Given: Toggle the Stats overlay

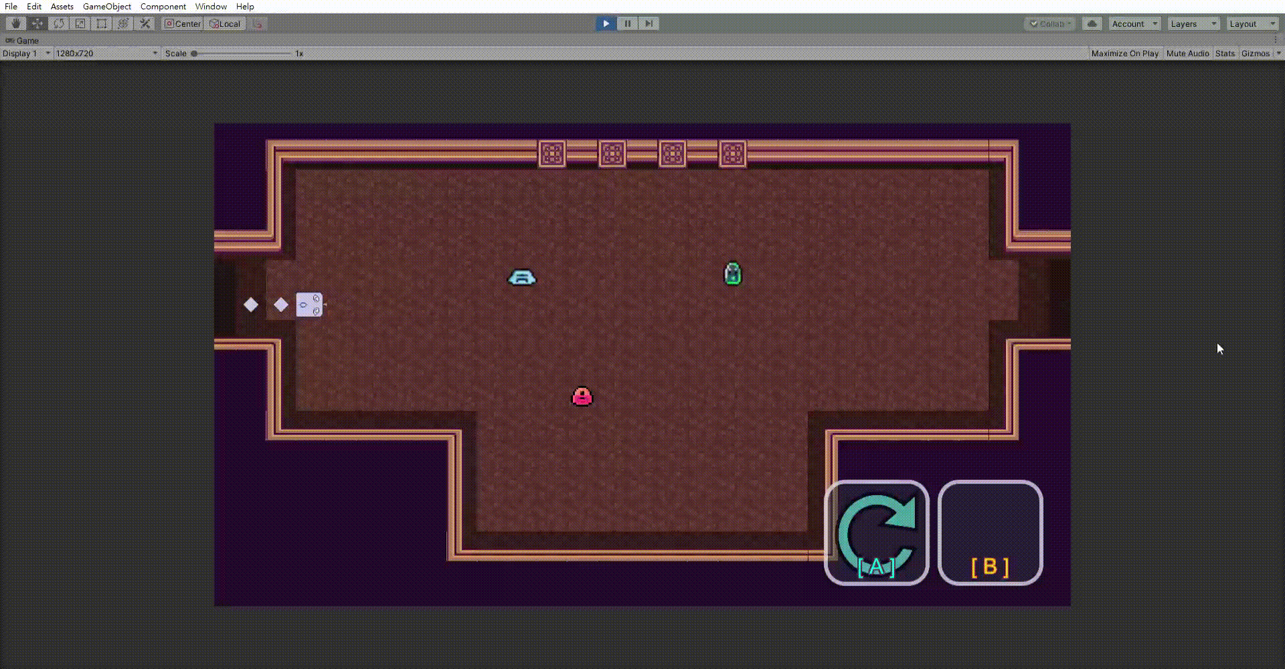Looking at the screenshot, I should point(1225,54).
